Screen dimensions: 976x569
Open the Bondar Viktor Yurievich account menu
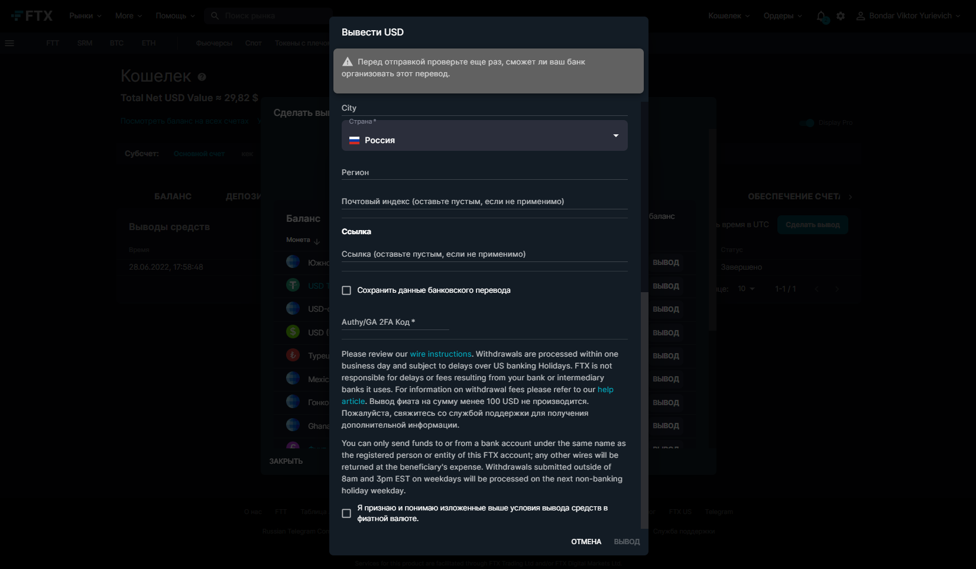910,16
